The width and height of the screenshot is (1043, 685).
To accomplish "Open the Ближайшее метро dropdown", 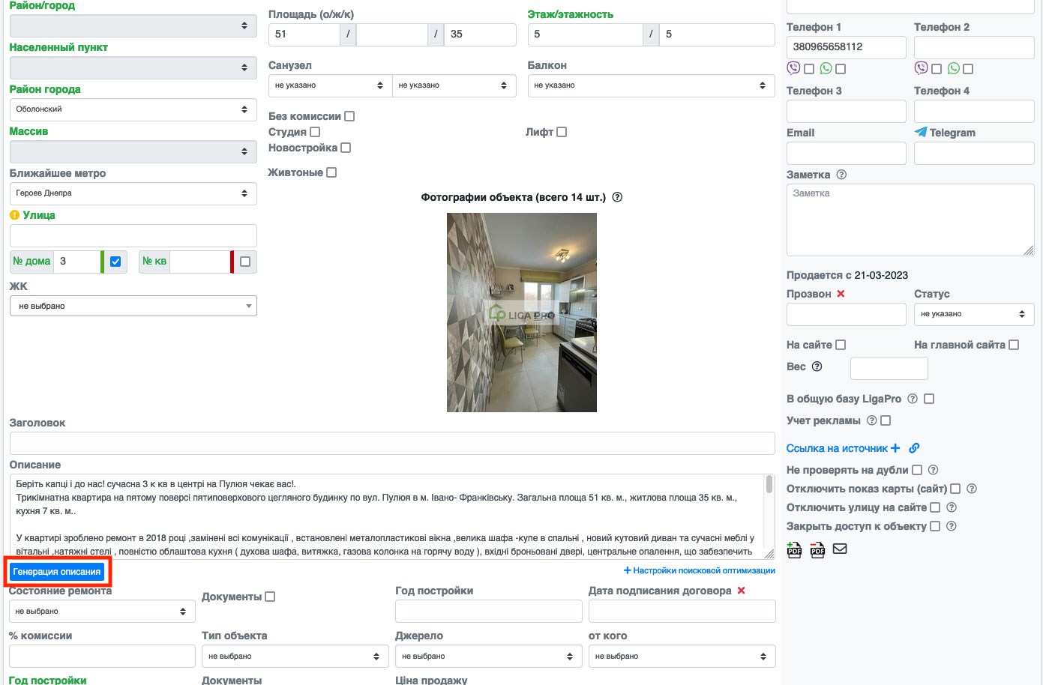I will 133,193.
